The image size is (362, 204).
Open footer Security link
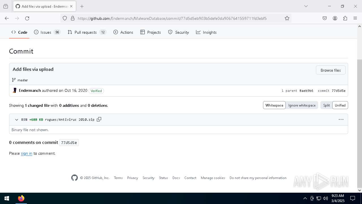click(x=148, y=178)
